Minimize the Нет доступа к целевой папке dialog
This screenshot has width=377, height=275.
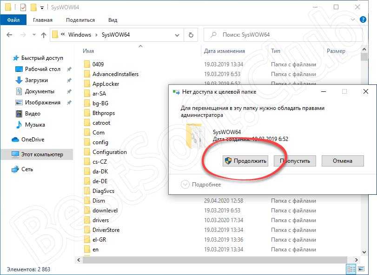[x=324, y=91]
